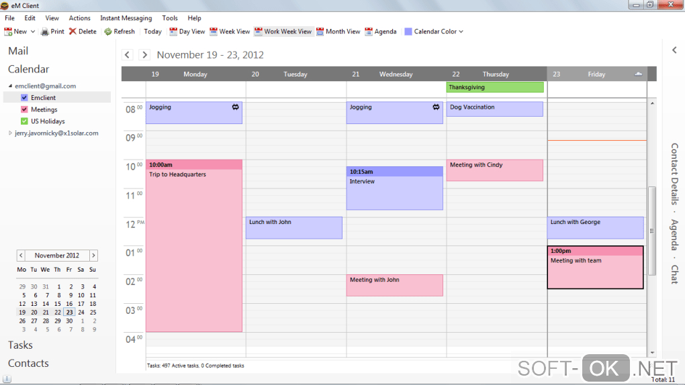Open the Instant Messaging menu
Image resolution: width=685 pixels, height=385 pixels.
[x=126, y=18]
